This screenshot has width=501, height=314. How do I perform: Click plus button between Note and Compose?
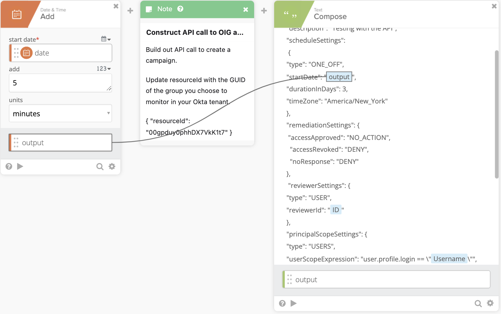[x=264, y=11]
